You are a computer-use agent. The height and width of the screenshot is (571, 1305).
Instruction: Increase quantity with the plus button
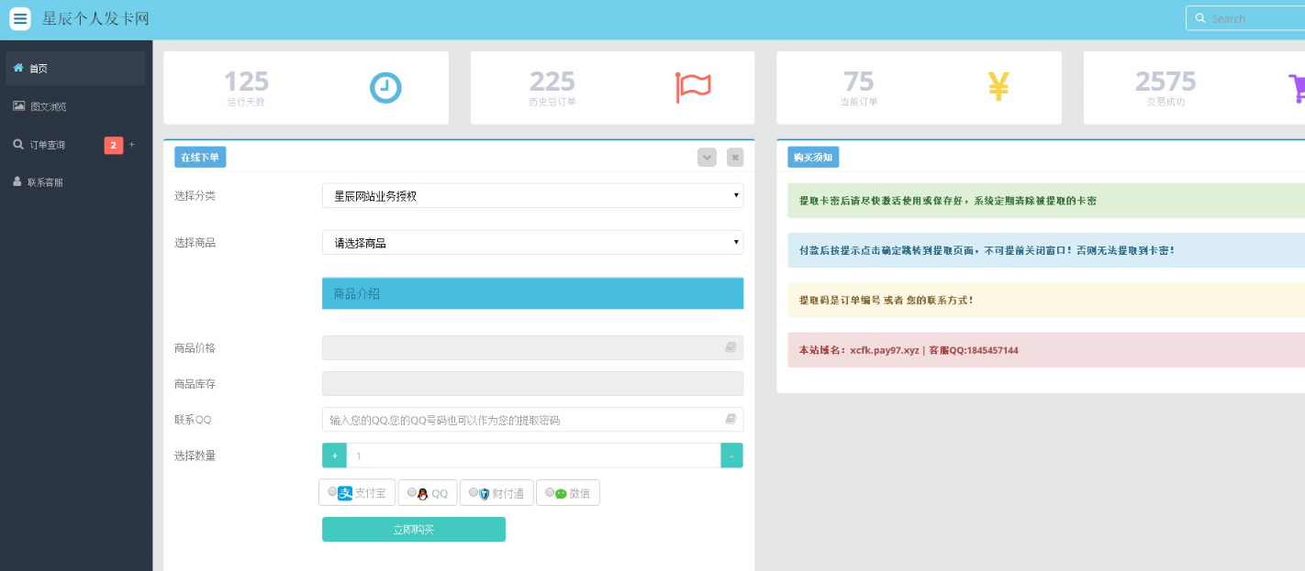pyautogui.click(x=334, y=456)
